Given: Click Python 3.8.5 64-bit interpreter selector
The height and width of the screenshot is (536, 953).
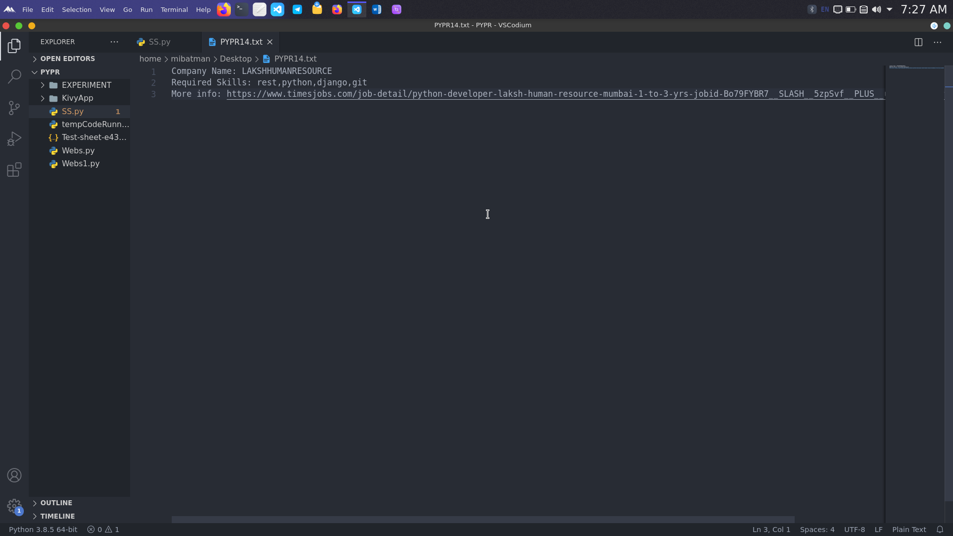Looking at the screenshot, I should 43,530.
